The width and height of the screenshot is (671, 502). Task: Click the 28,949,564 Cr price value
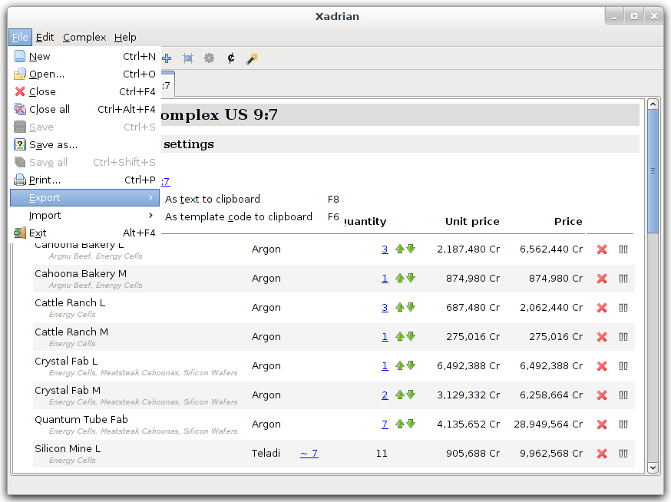click(x=548, y=424)
